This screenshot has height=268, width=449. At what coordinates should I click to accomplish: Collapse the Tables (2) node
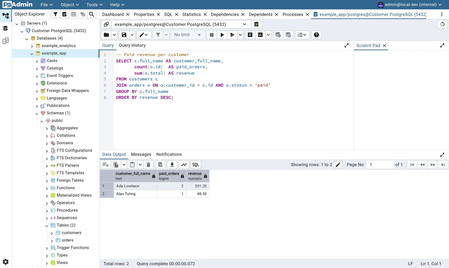point(47,225)
